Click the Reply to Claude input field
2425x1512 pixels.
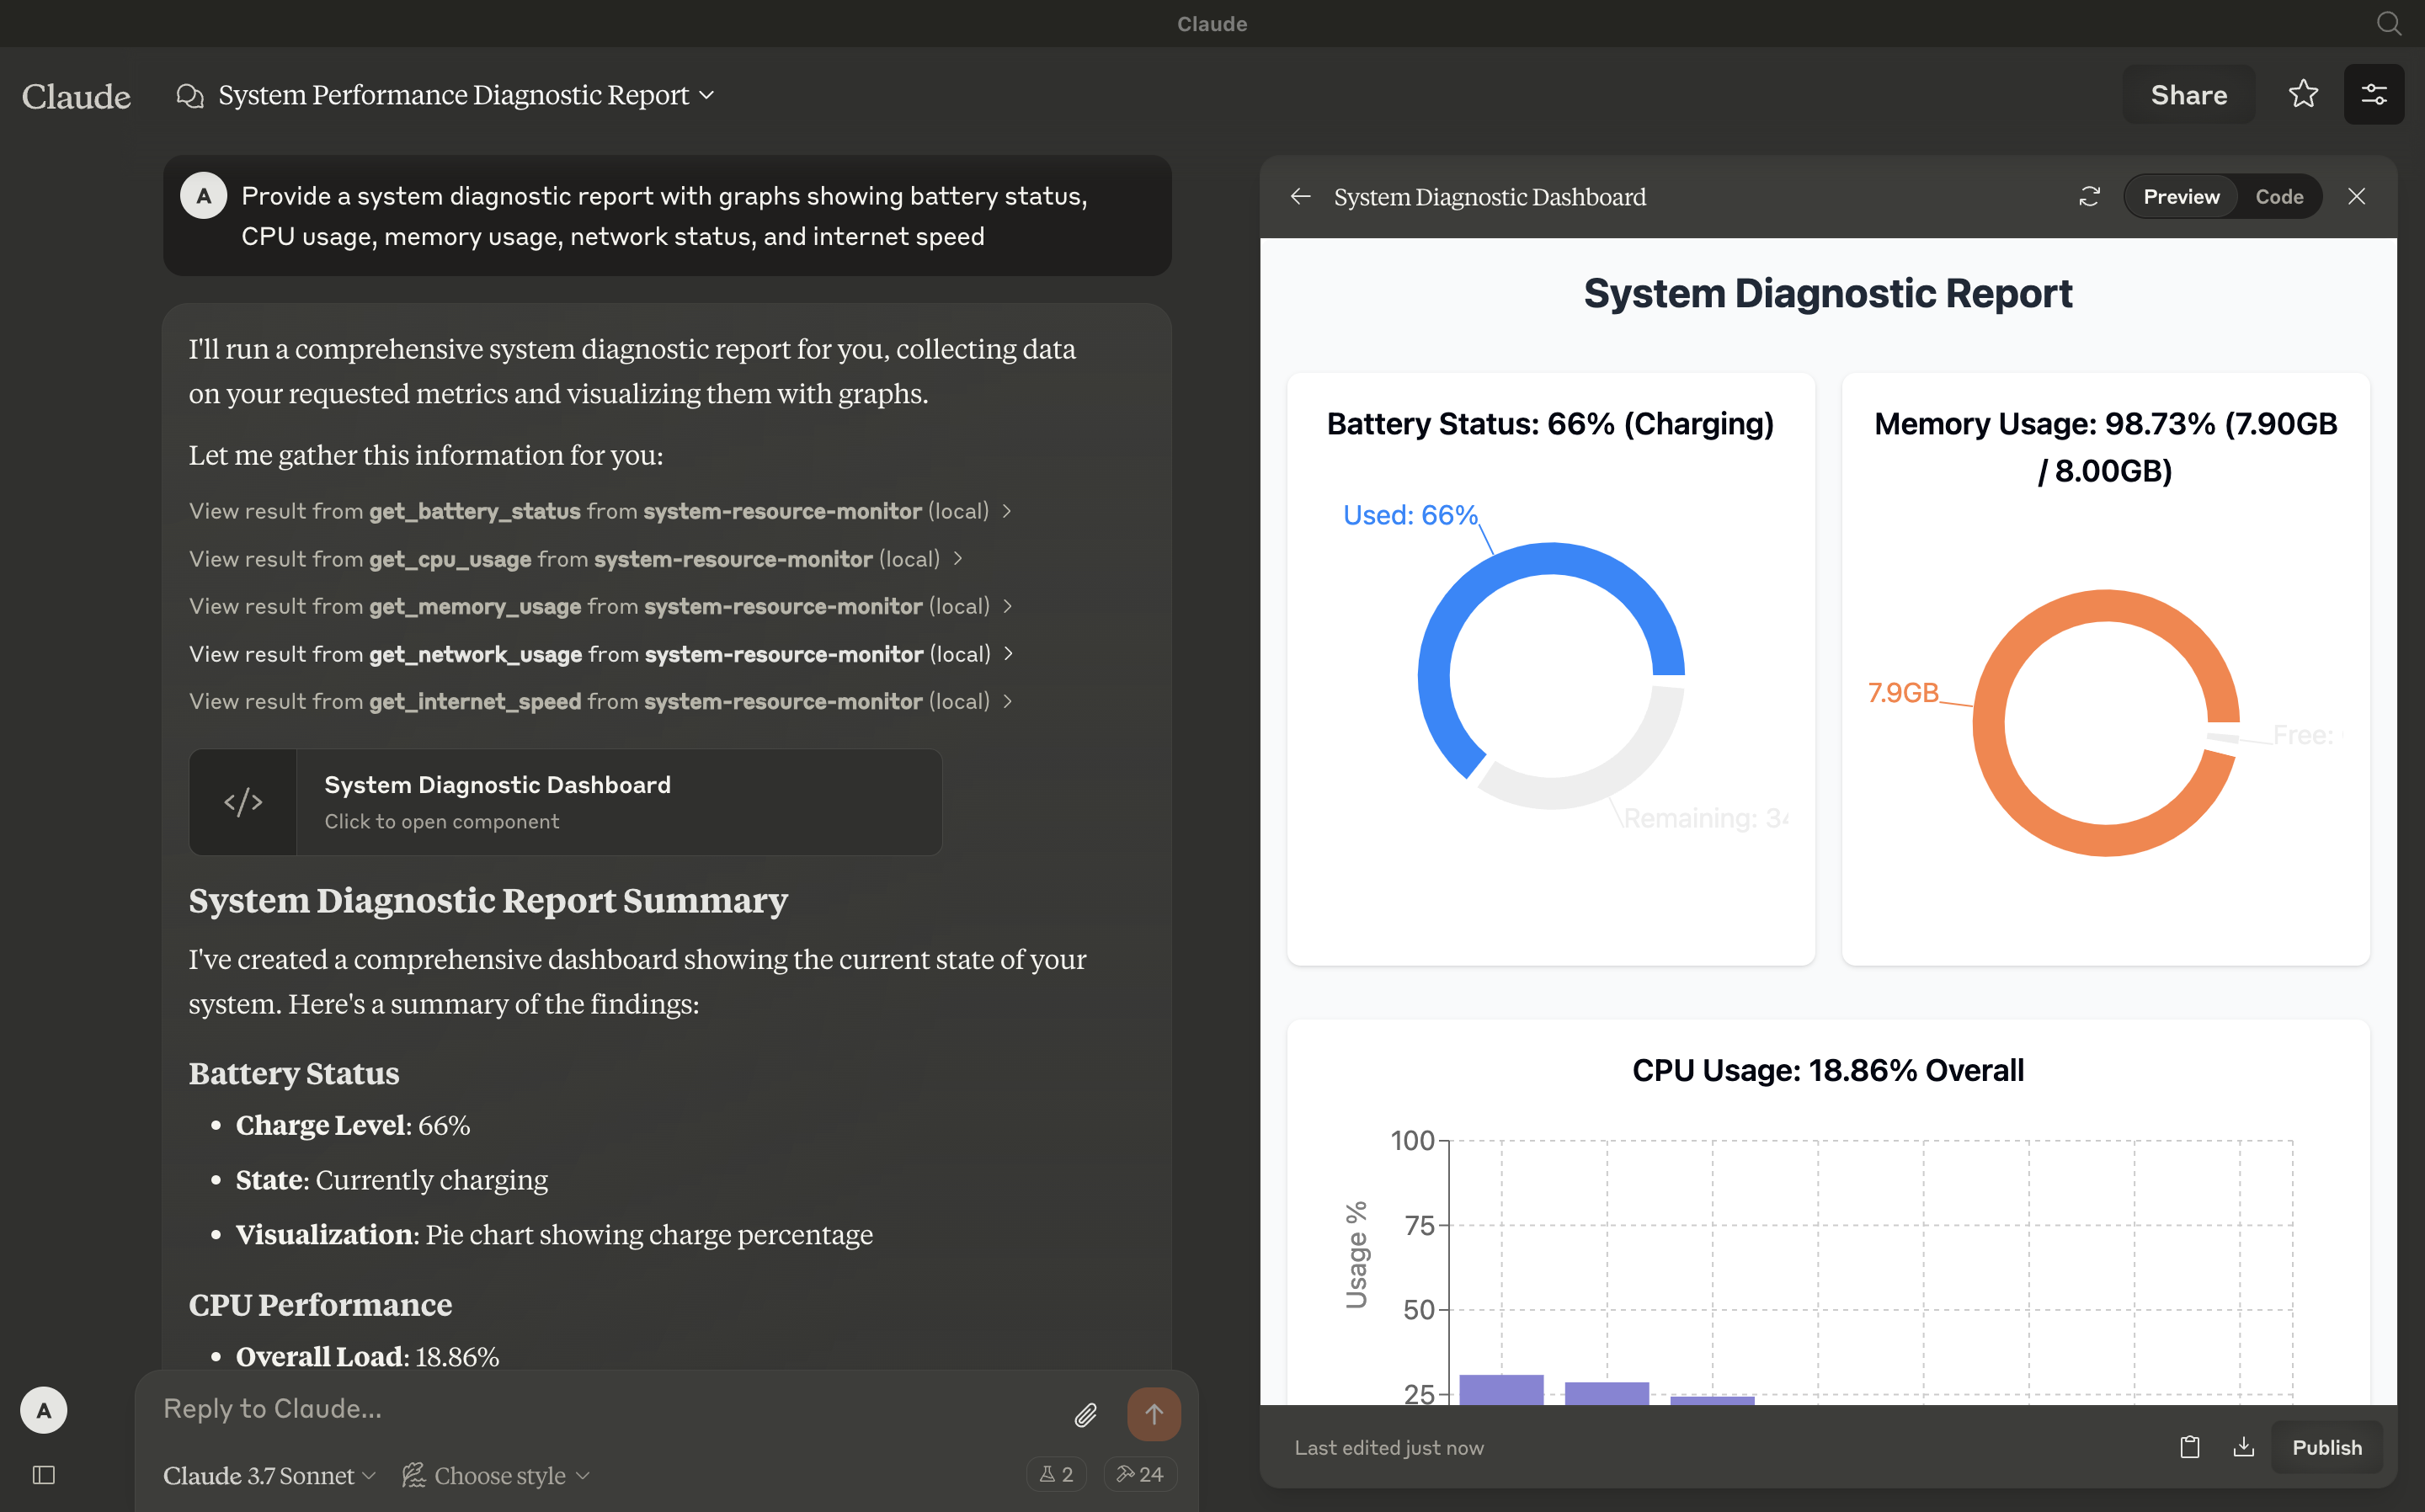600,1409
